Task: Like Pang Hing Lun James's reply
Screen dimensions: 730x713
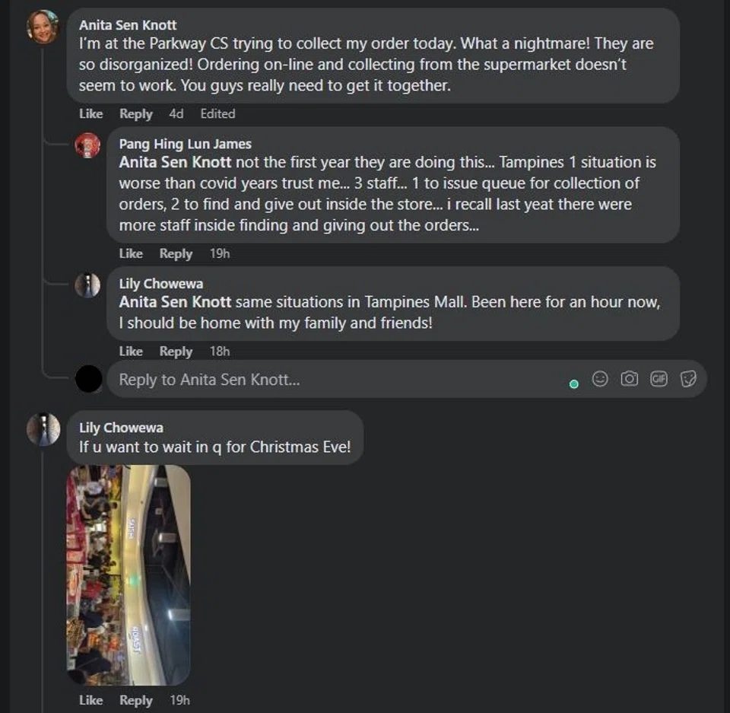Action: click(131, 253)
